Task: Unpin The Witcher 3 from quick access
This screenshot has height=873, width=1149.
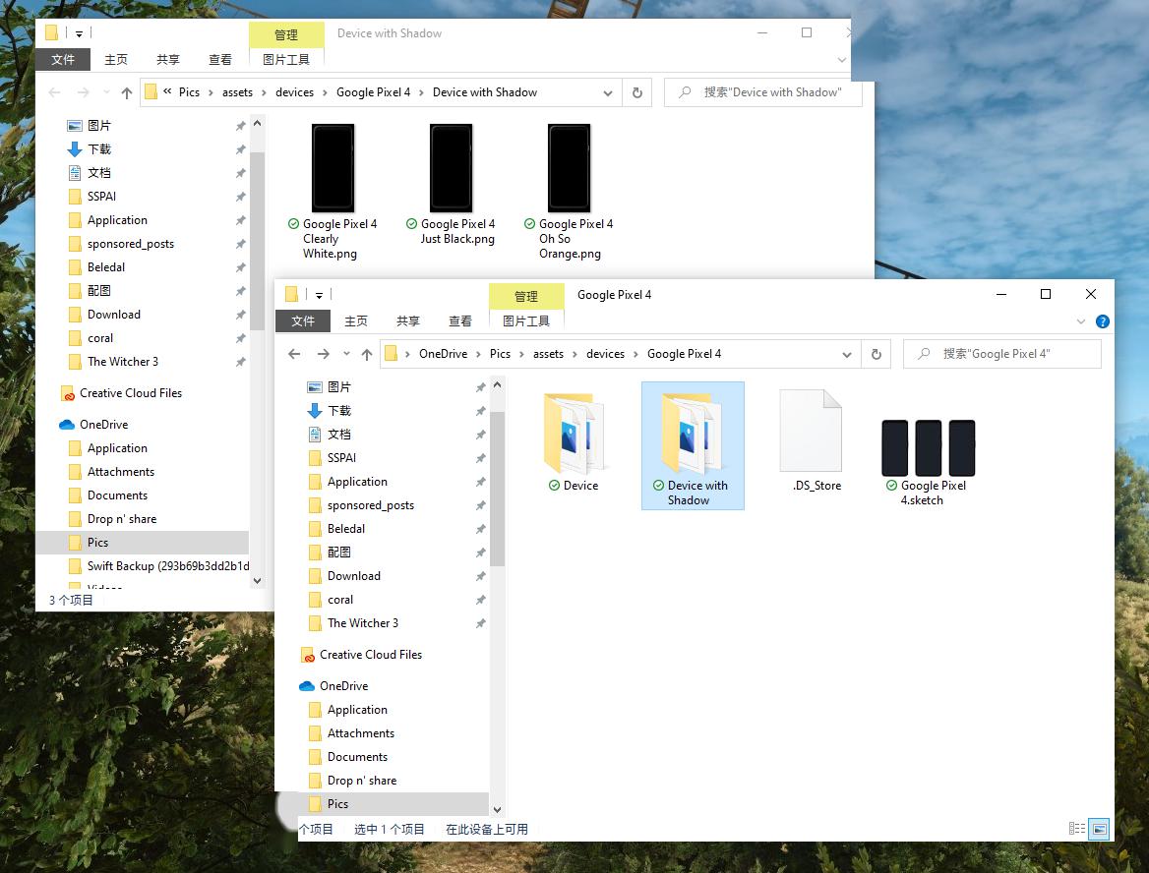Action: point(480,622)
